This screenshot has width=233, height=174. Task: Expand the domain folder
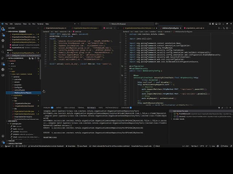point(17,82)
